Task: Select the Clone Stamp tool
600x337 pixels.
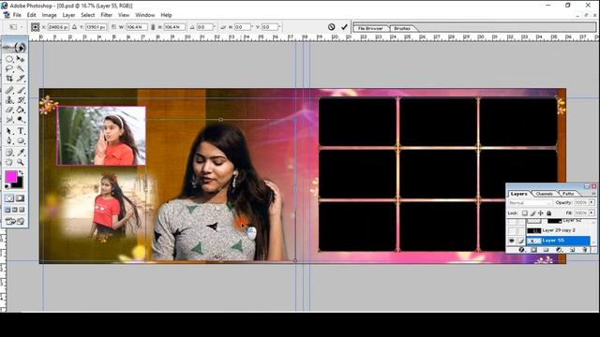Action: point(9,100)
